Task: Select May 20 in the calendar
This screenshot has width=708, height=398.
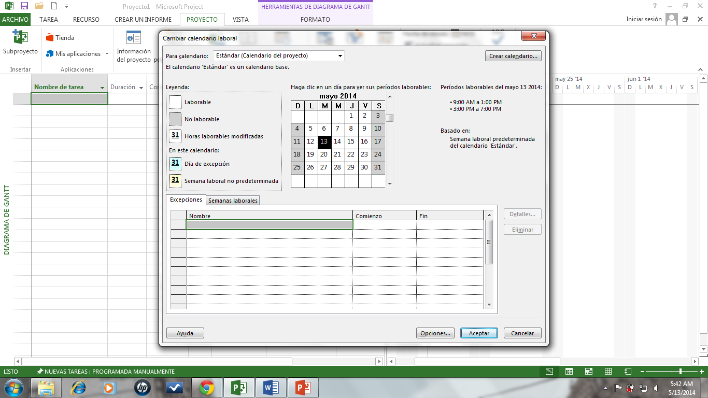Action: click(324, 154)
